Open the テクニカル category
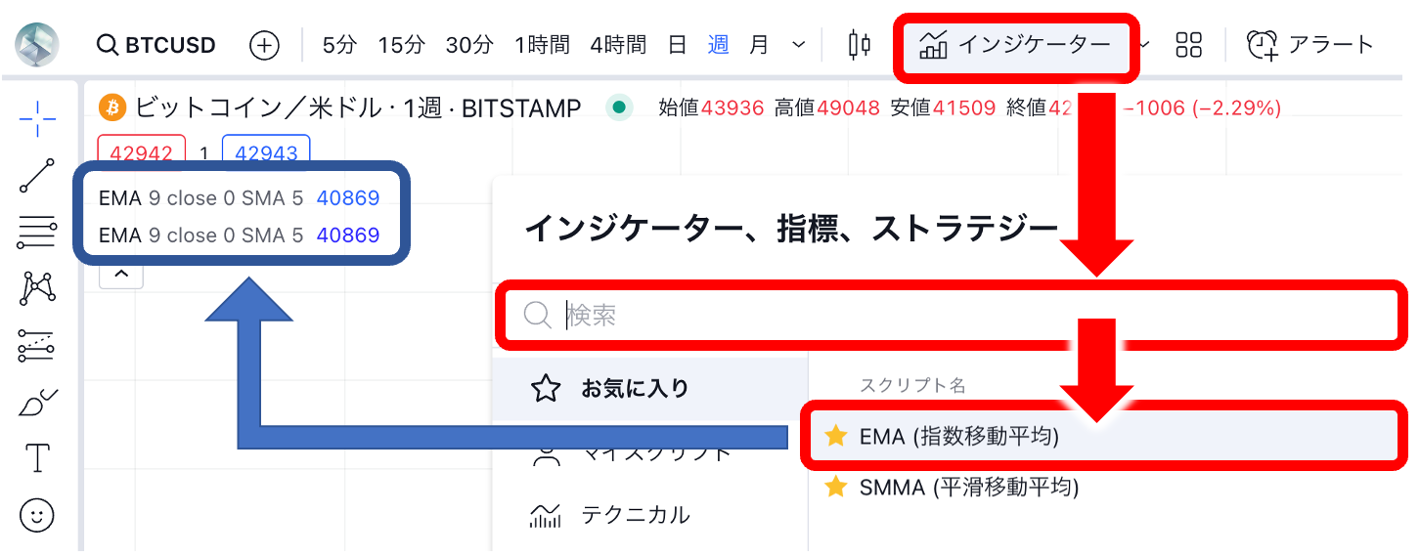The image size is (1420, 557). pos(636,514)
